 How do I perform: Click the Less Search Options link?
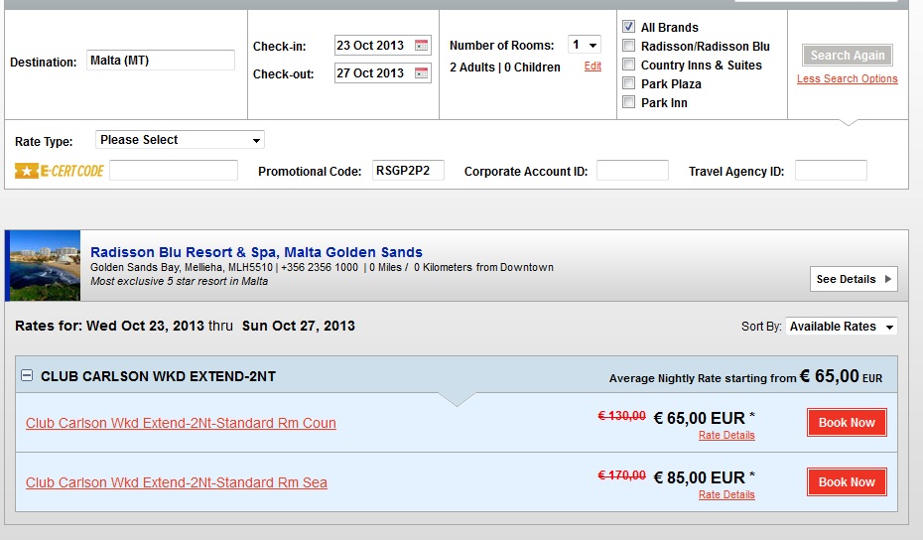coord(847,78)
